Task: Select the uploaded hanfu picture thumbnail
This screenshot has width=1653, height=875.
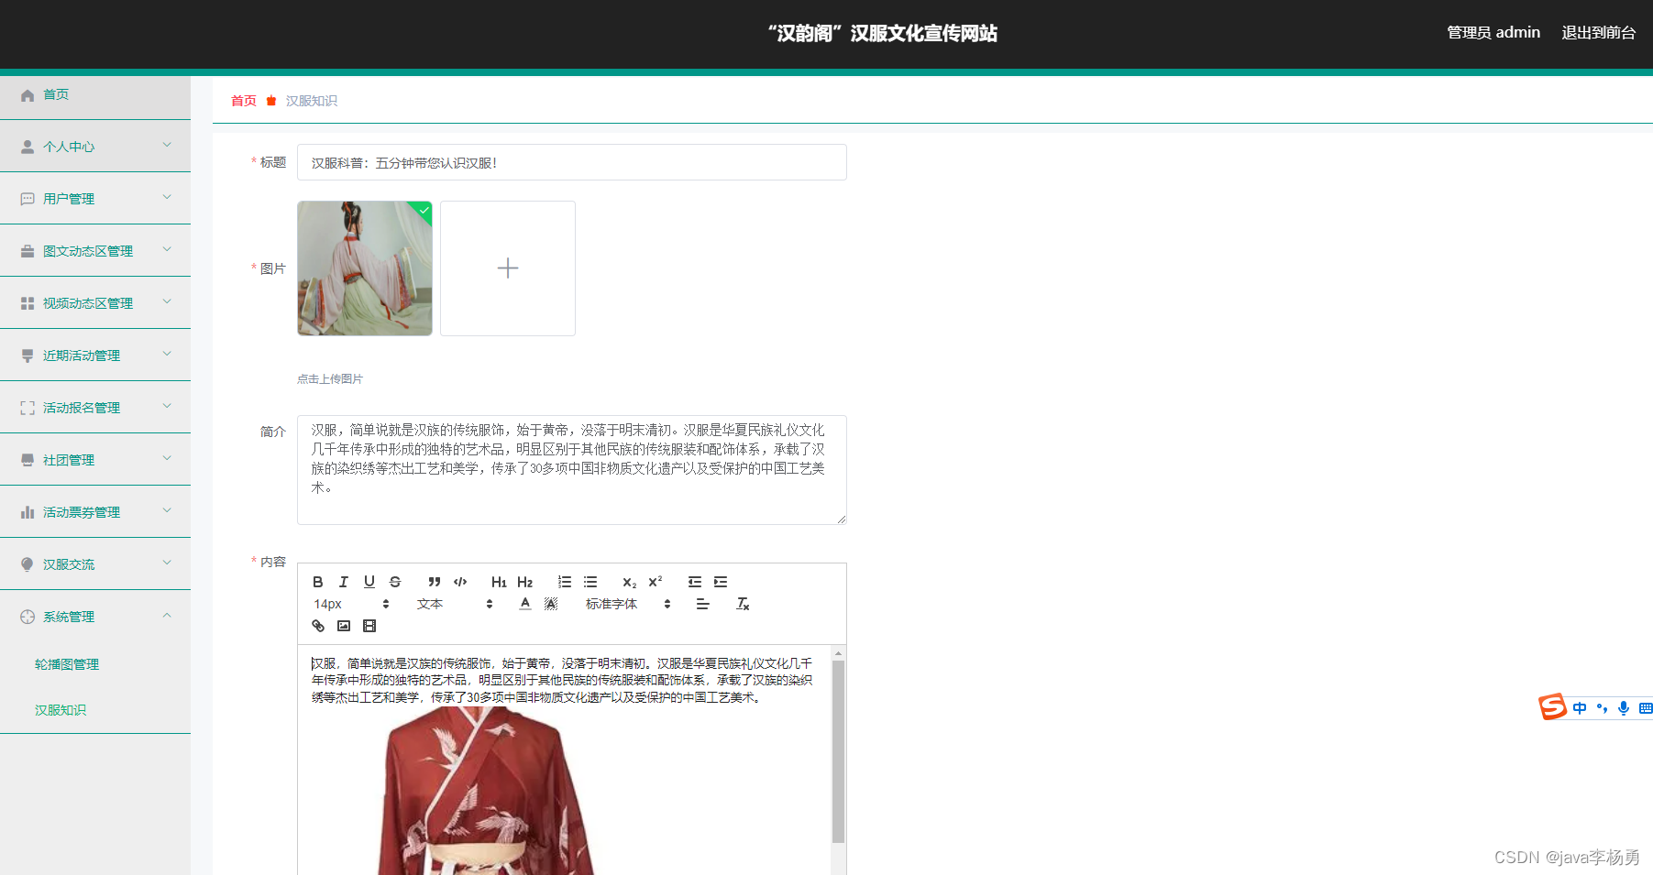Action: 365,268
